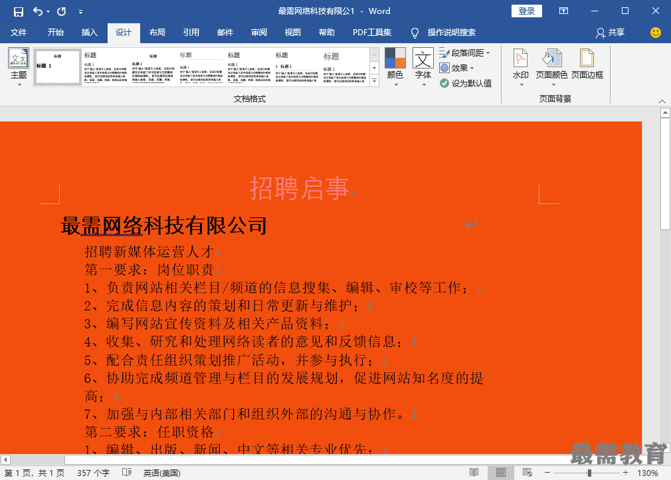Image resolution: width=671 pixels, height=480 pixels.
Task: Click the 招聘启事 title text
Action: click(299, 188)
